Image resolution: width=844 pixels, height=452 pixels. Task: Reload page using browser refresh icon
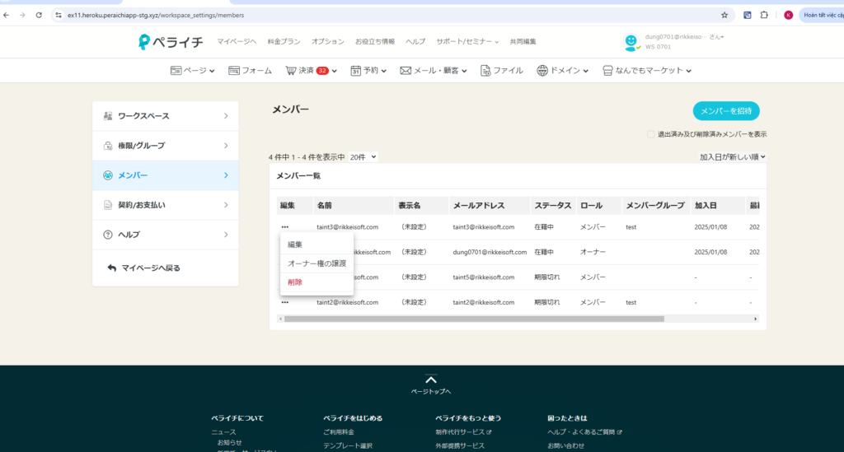(38, 15)
